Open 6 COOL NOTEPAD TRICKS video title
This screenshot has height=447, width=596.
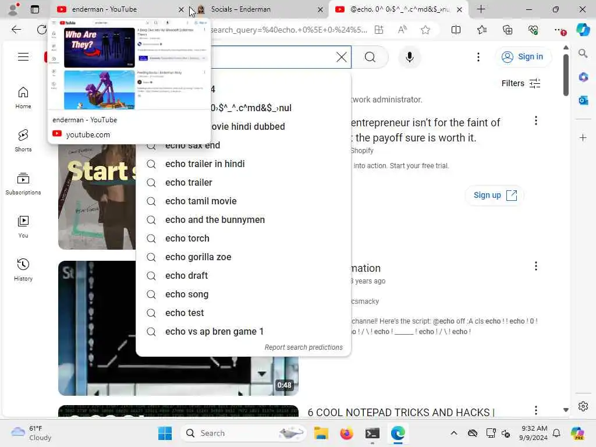pyautogui.click(x=401, y=413)
